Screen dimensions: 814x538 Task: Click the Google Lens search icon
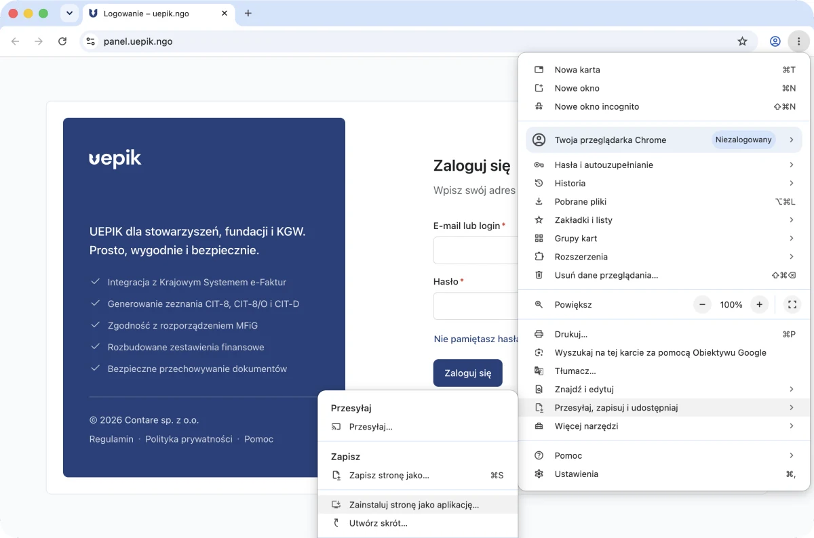[x=539, y=352]
